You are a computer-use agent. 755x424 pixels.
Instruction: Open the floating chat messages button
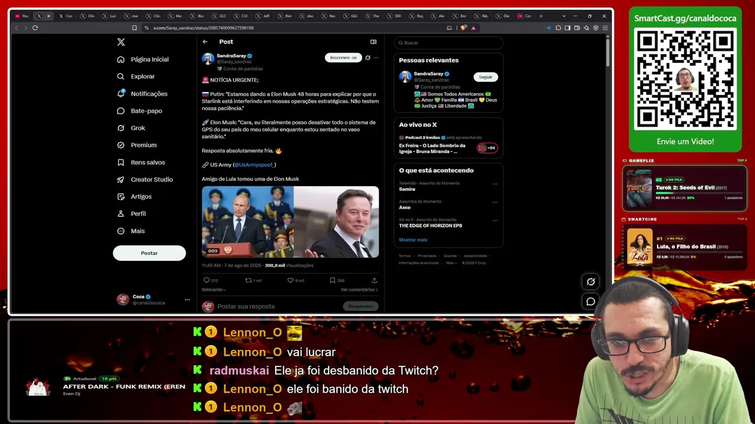click(x=590, y=302)
